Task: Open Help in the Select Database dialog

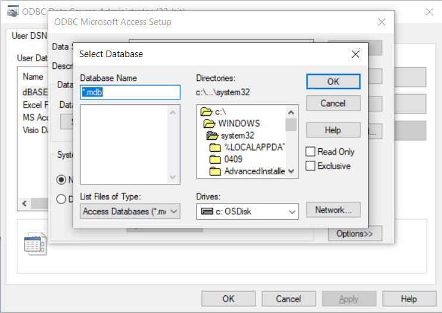Action: (333, 130)
